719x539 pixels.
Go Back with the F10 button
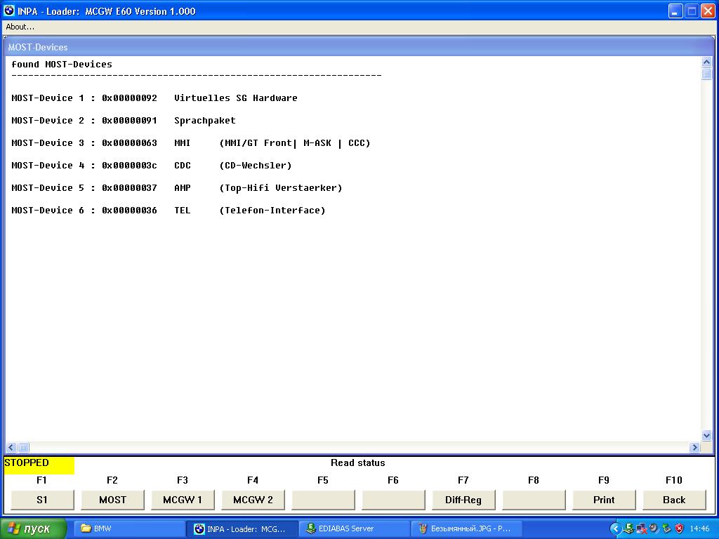click(x=674, y=500)
